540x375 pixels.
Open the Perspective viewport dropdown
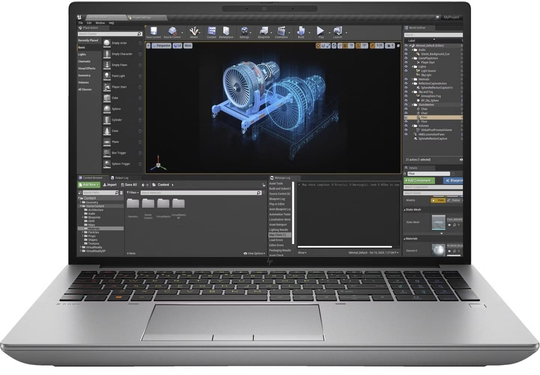162,46
